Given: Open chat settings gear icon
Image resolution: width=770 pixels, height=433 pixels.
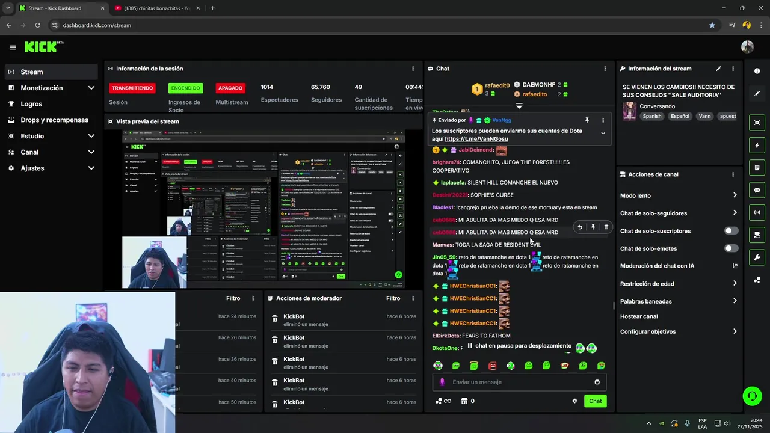Looking at the screenshot, I should point(574,401).
